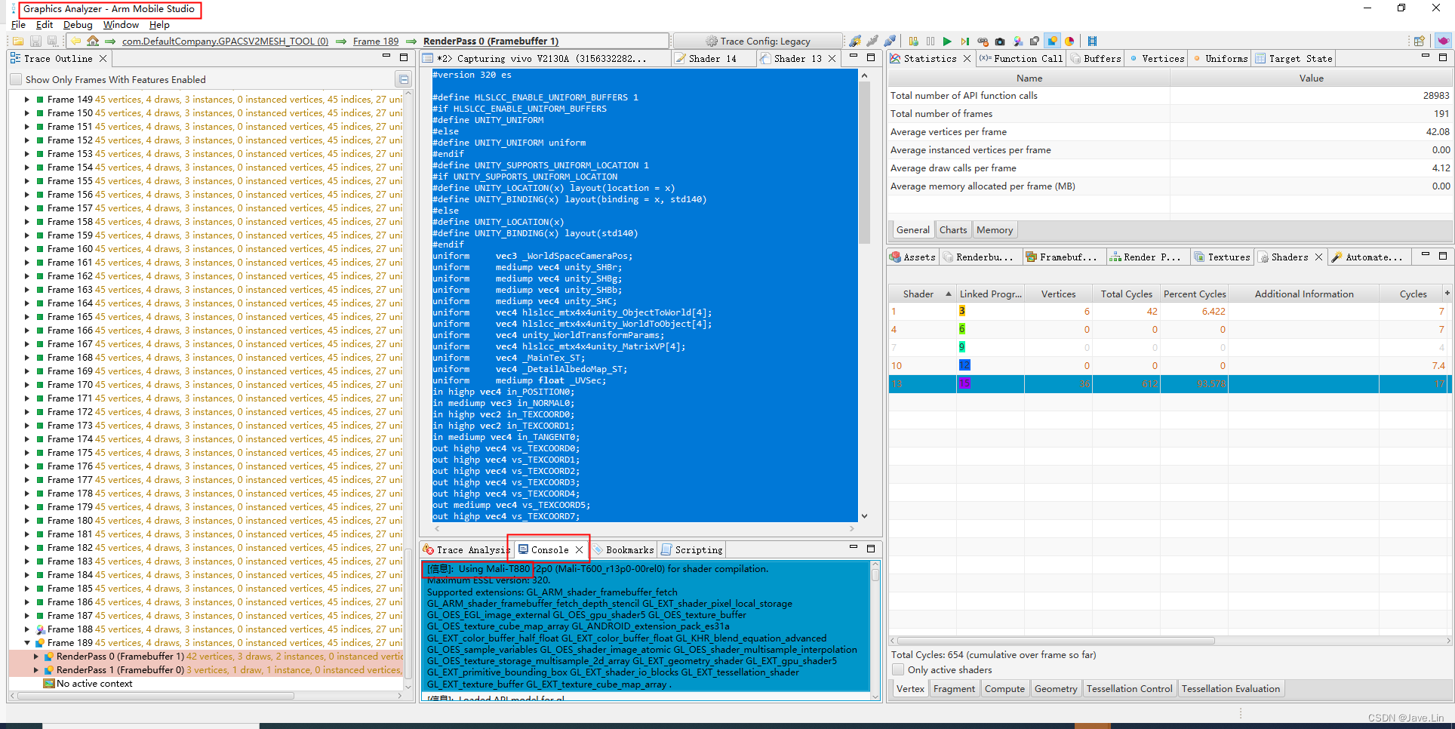The image size is (1455, 729).
Task: Toggle the highlighted geometry overlay toolbar icon
Action: tap(1052, 42)
